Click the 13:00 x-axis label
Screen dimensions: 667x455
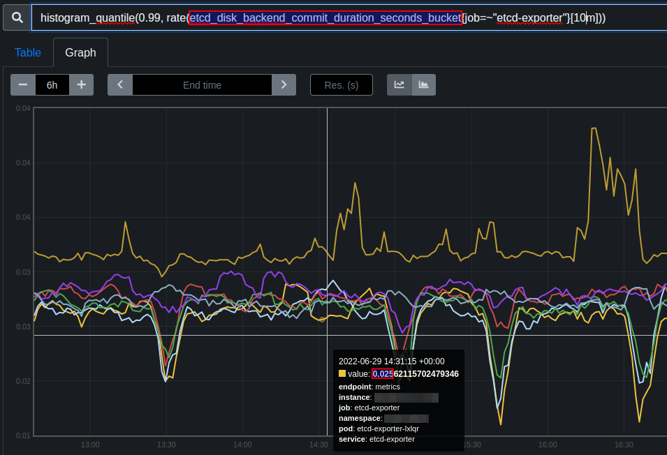pos(90,445)
